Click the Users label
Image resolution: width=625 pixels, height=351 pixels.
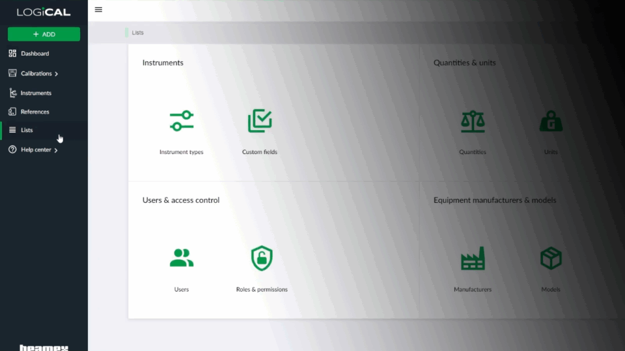182,289
